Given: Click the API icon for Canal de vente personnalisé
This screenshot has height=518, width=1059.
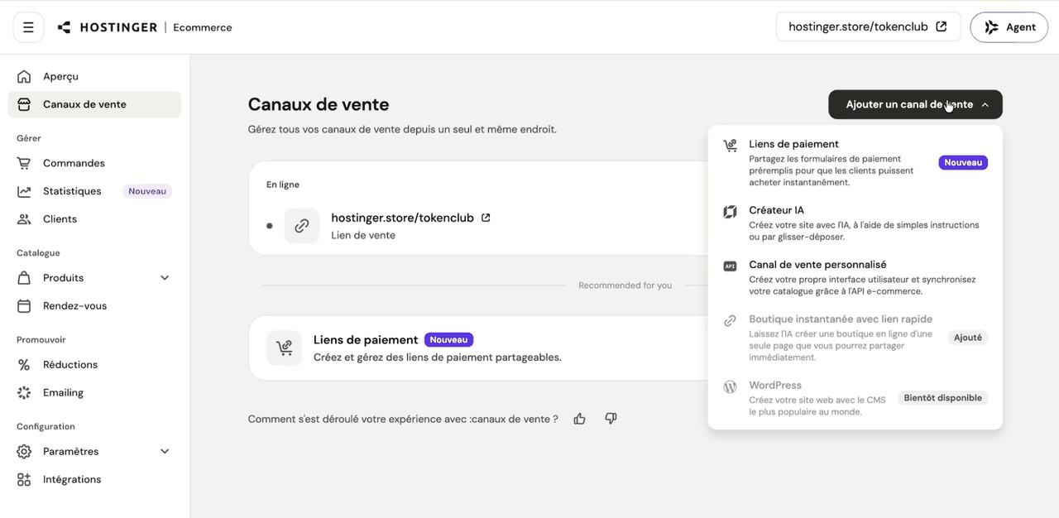Looking at the screenshot, I should [x=730, y=266].
